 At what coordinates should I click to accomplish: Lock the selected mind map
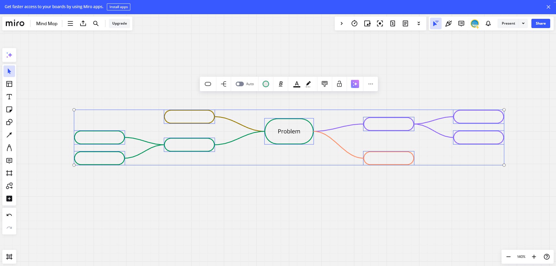(339, 84)
